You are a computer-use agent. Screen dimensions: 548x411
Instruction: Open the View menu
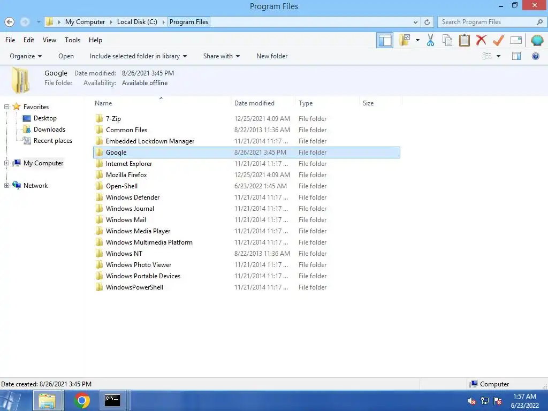[49, 40]
